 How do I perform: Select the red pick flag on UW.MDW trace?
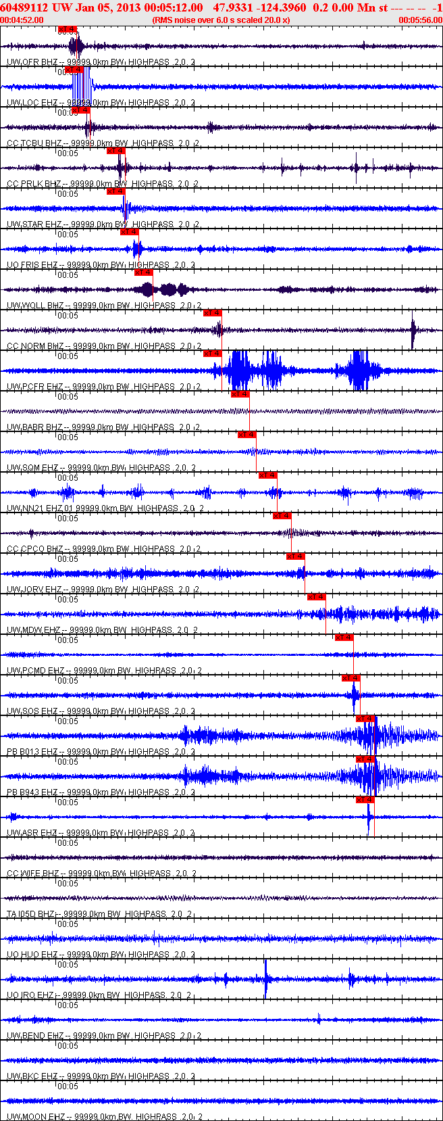click(317, 597)
